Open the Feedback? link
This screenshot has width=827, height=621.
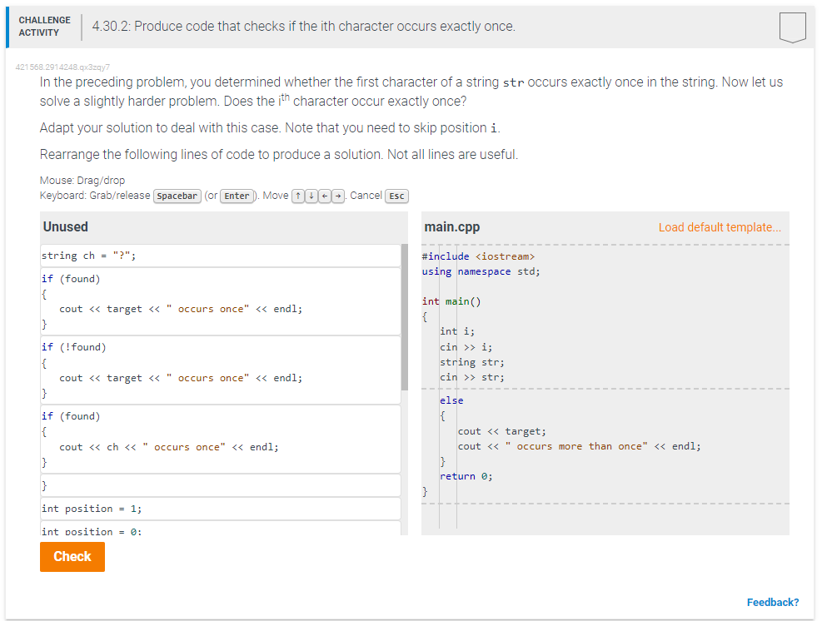click(x=773, y=602)
